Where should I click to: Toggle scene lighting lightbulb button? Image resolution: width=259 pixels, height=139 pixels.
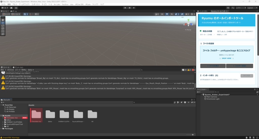pyautogui.click(x=167, y=14)
